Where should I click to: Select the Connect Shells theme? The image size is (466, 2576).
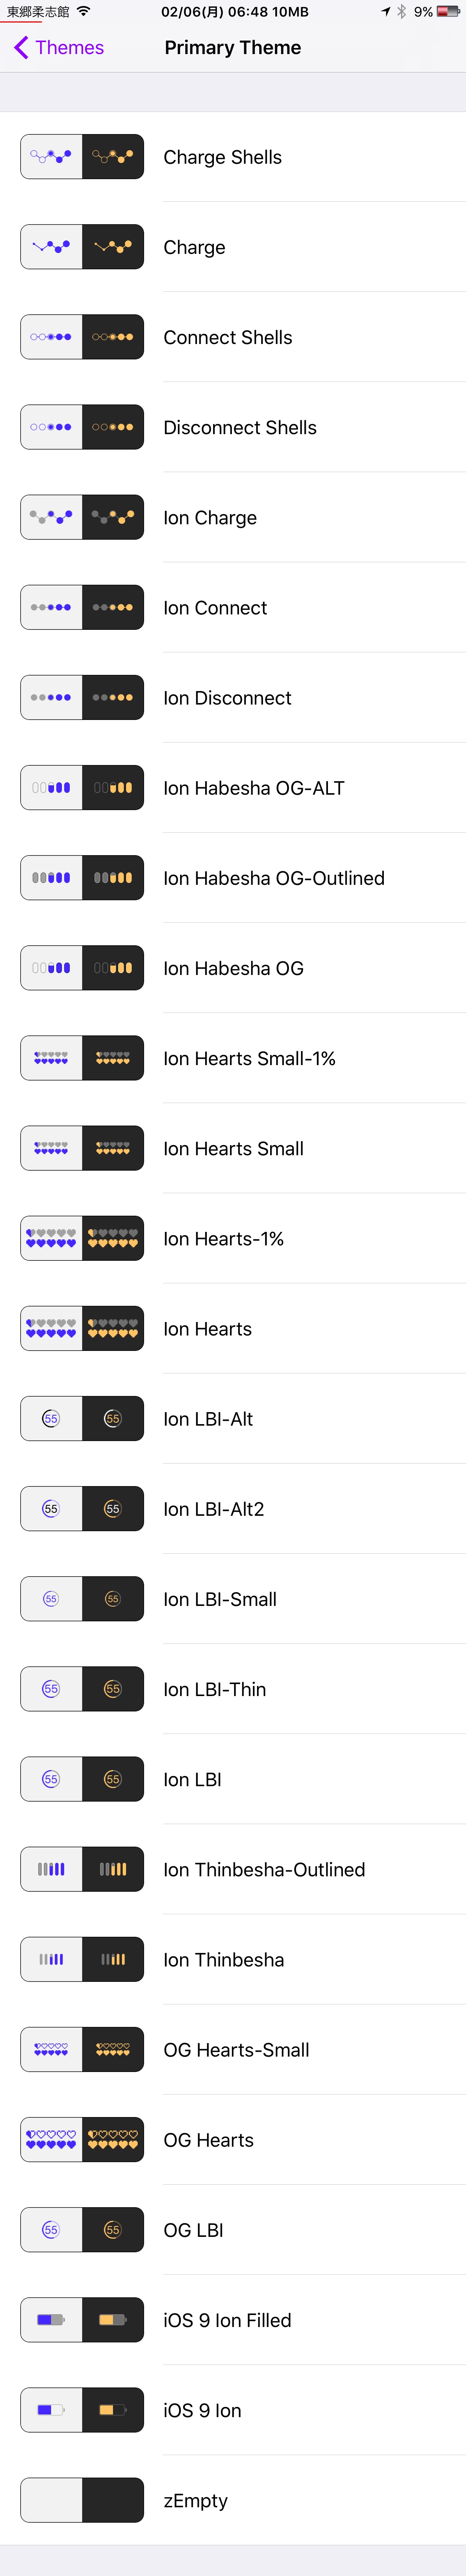tap(233, 337)
